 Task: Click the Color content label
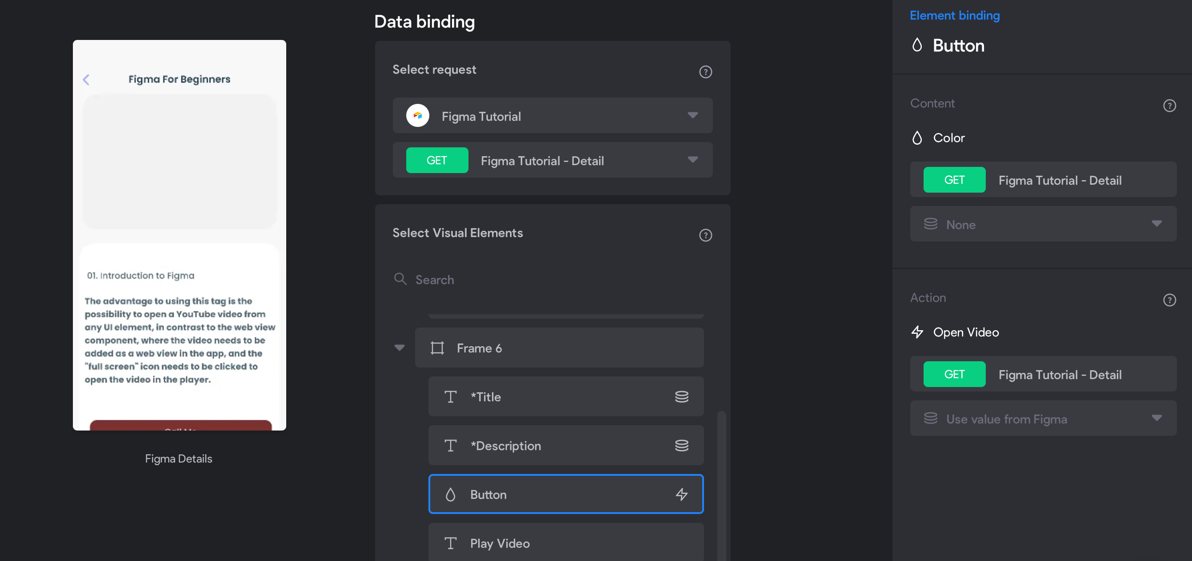pos(948,138)
